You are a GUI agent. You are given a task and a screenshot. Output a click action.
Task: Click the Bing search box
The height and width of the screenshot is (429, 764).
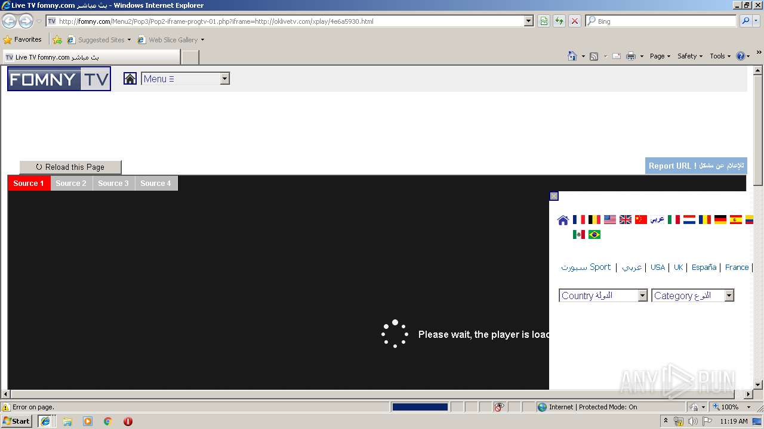pos(661,21)
